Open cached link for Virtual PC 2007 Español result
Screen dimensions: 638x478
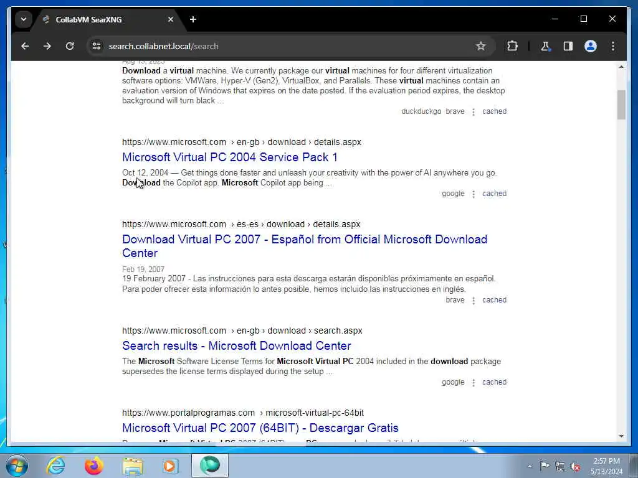point(494,300)
